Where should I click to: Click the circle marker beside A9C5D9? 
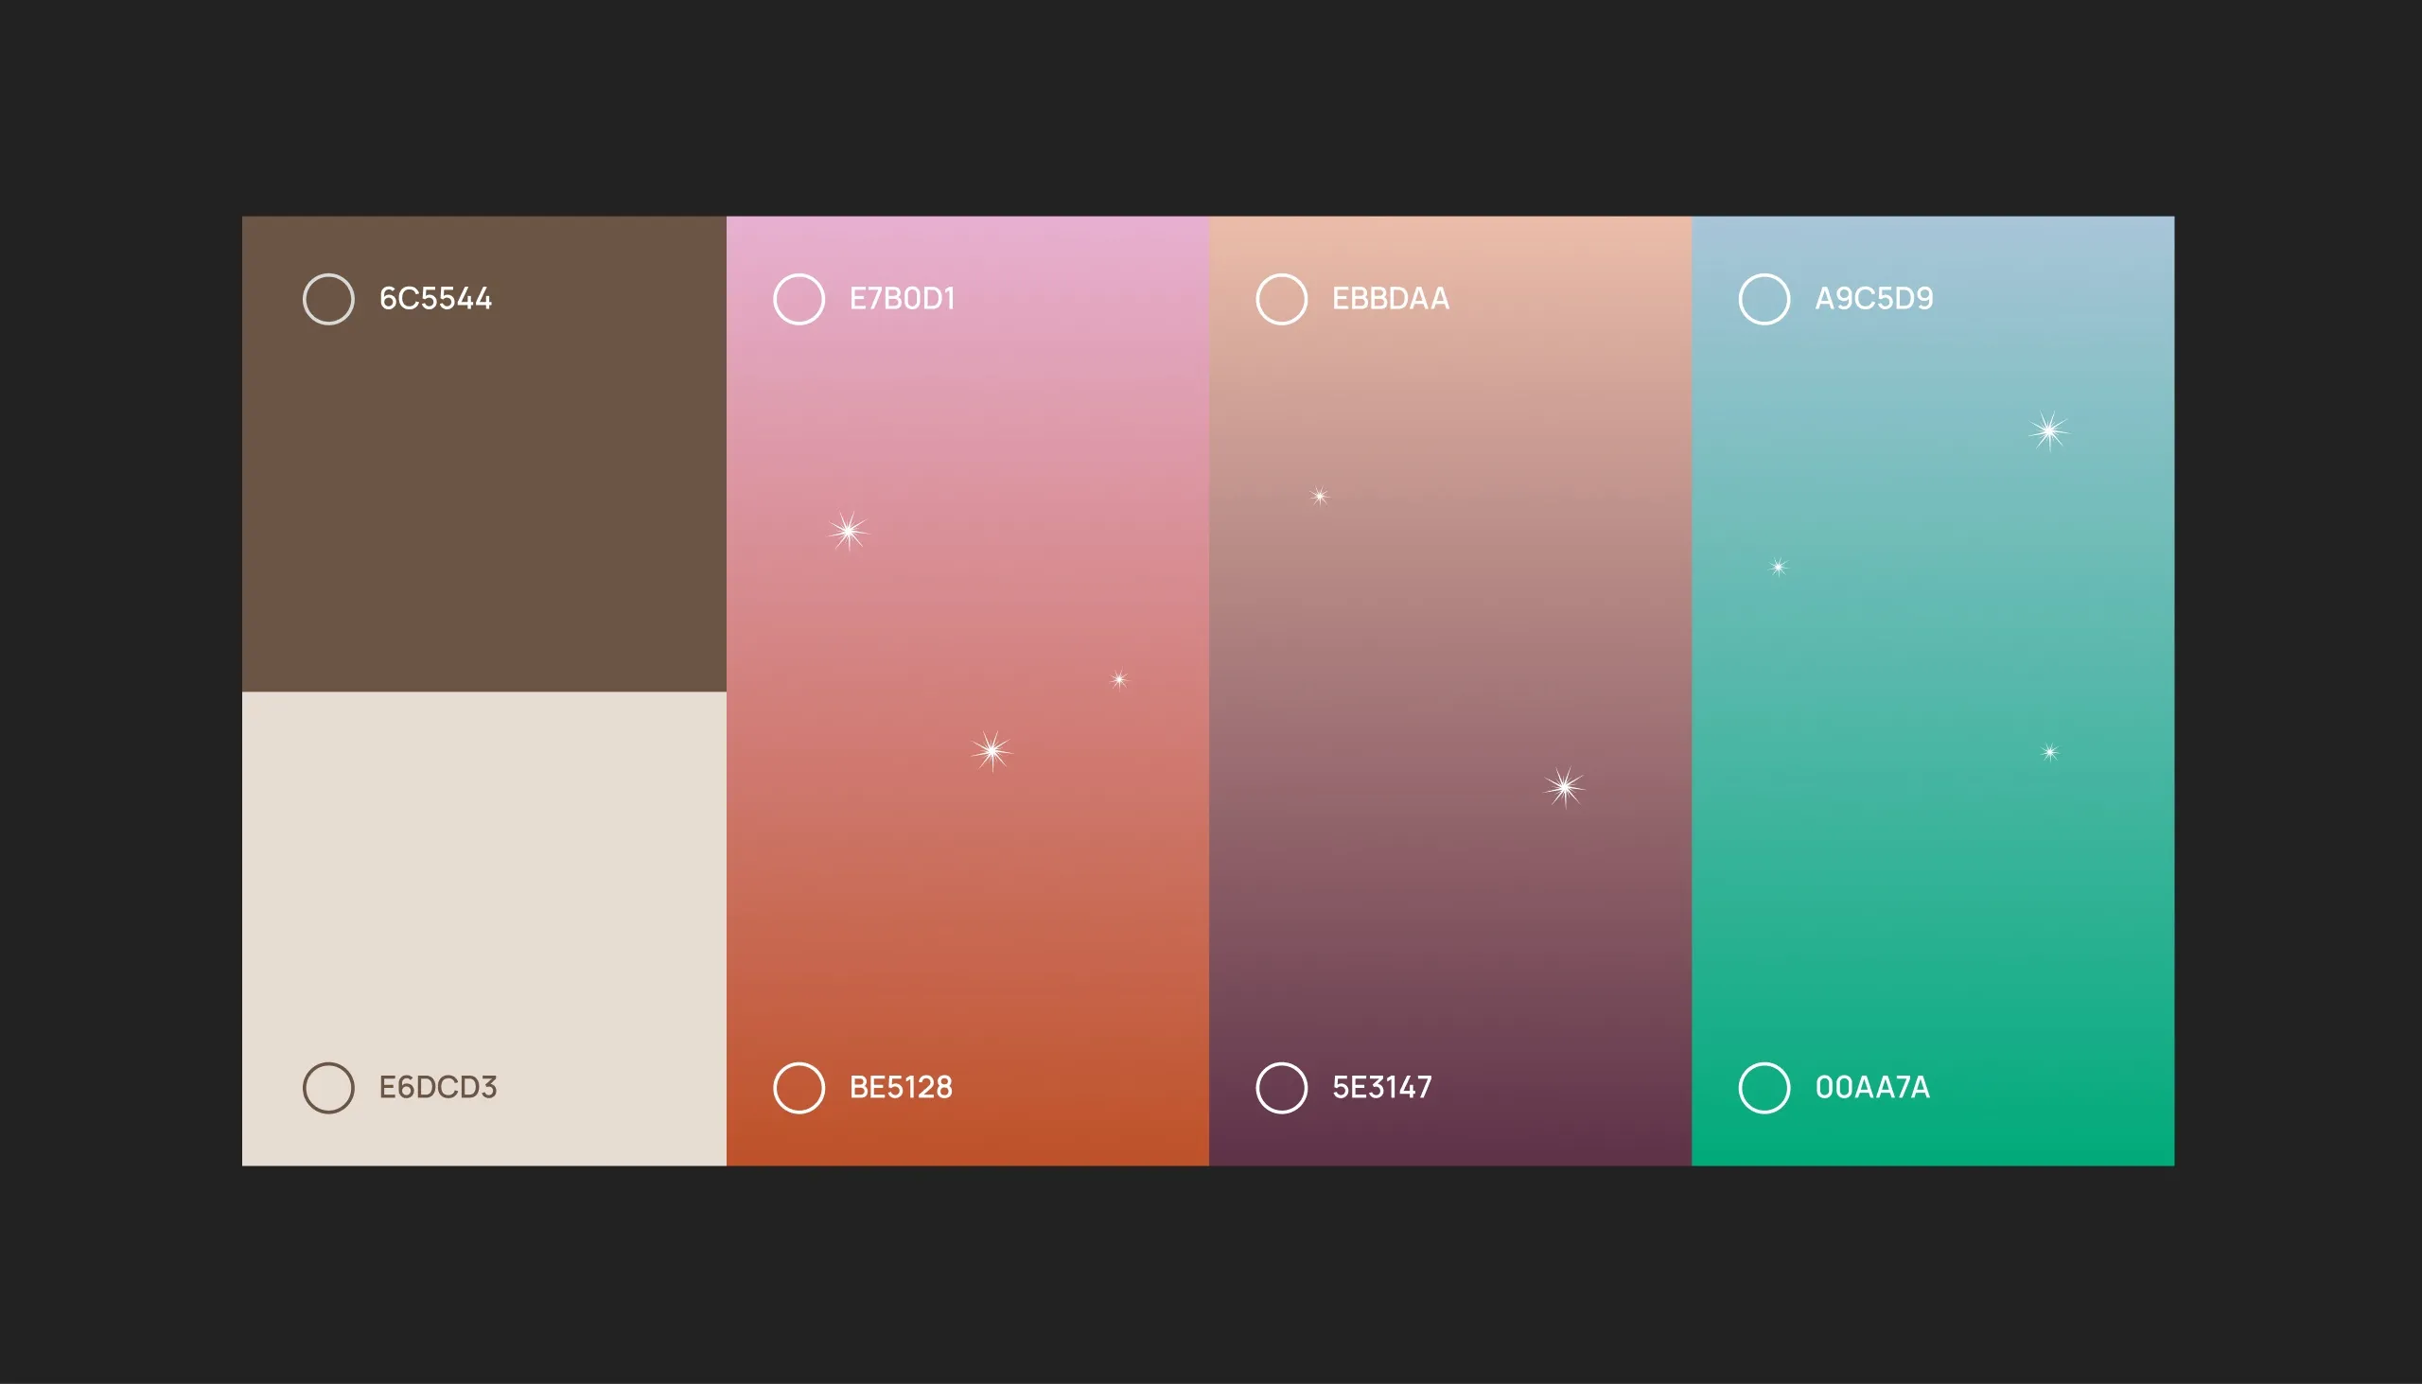click(1764, 300)
